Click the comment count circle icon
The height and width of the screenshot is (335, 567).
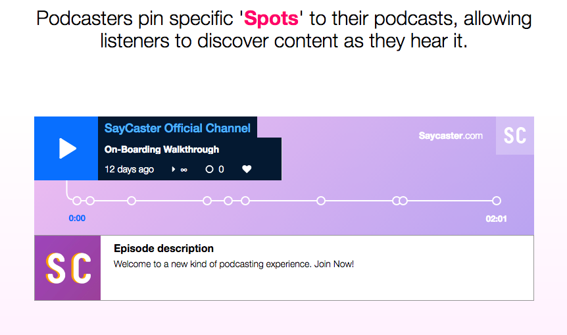[x=209, y=169]
